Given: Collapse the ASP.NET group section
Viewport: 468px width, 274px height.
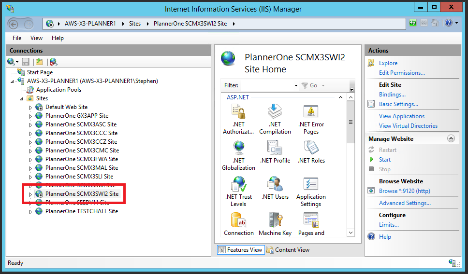Looking at the screenshot, I should [x=340, y=97].
